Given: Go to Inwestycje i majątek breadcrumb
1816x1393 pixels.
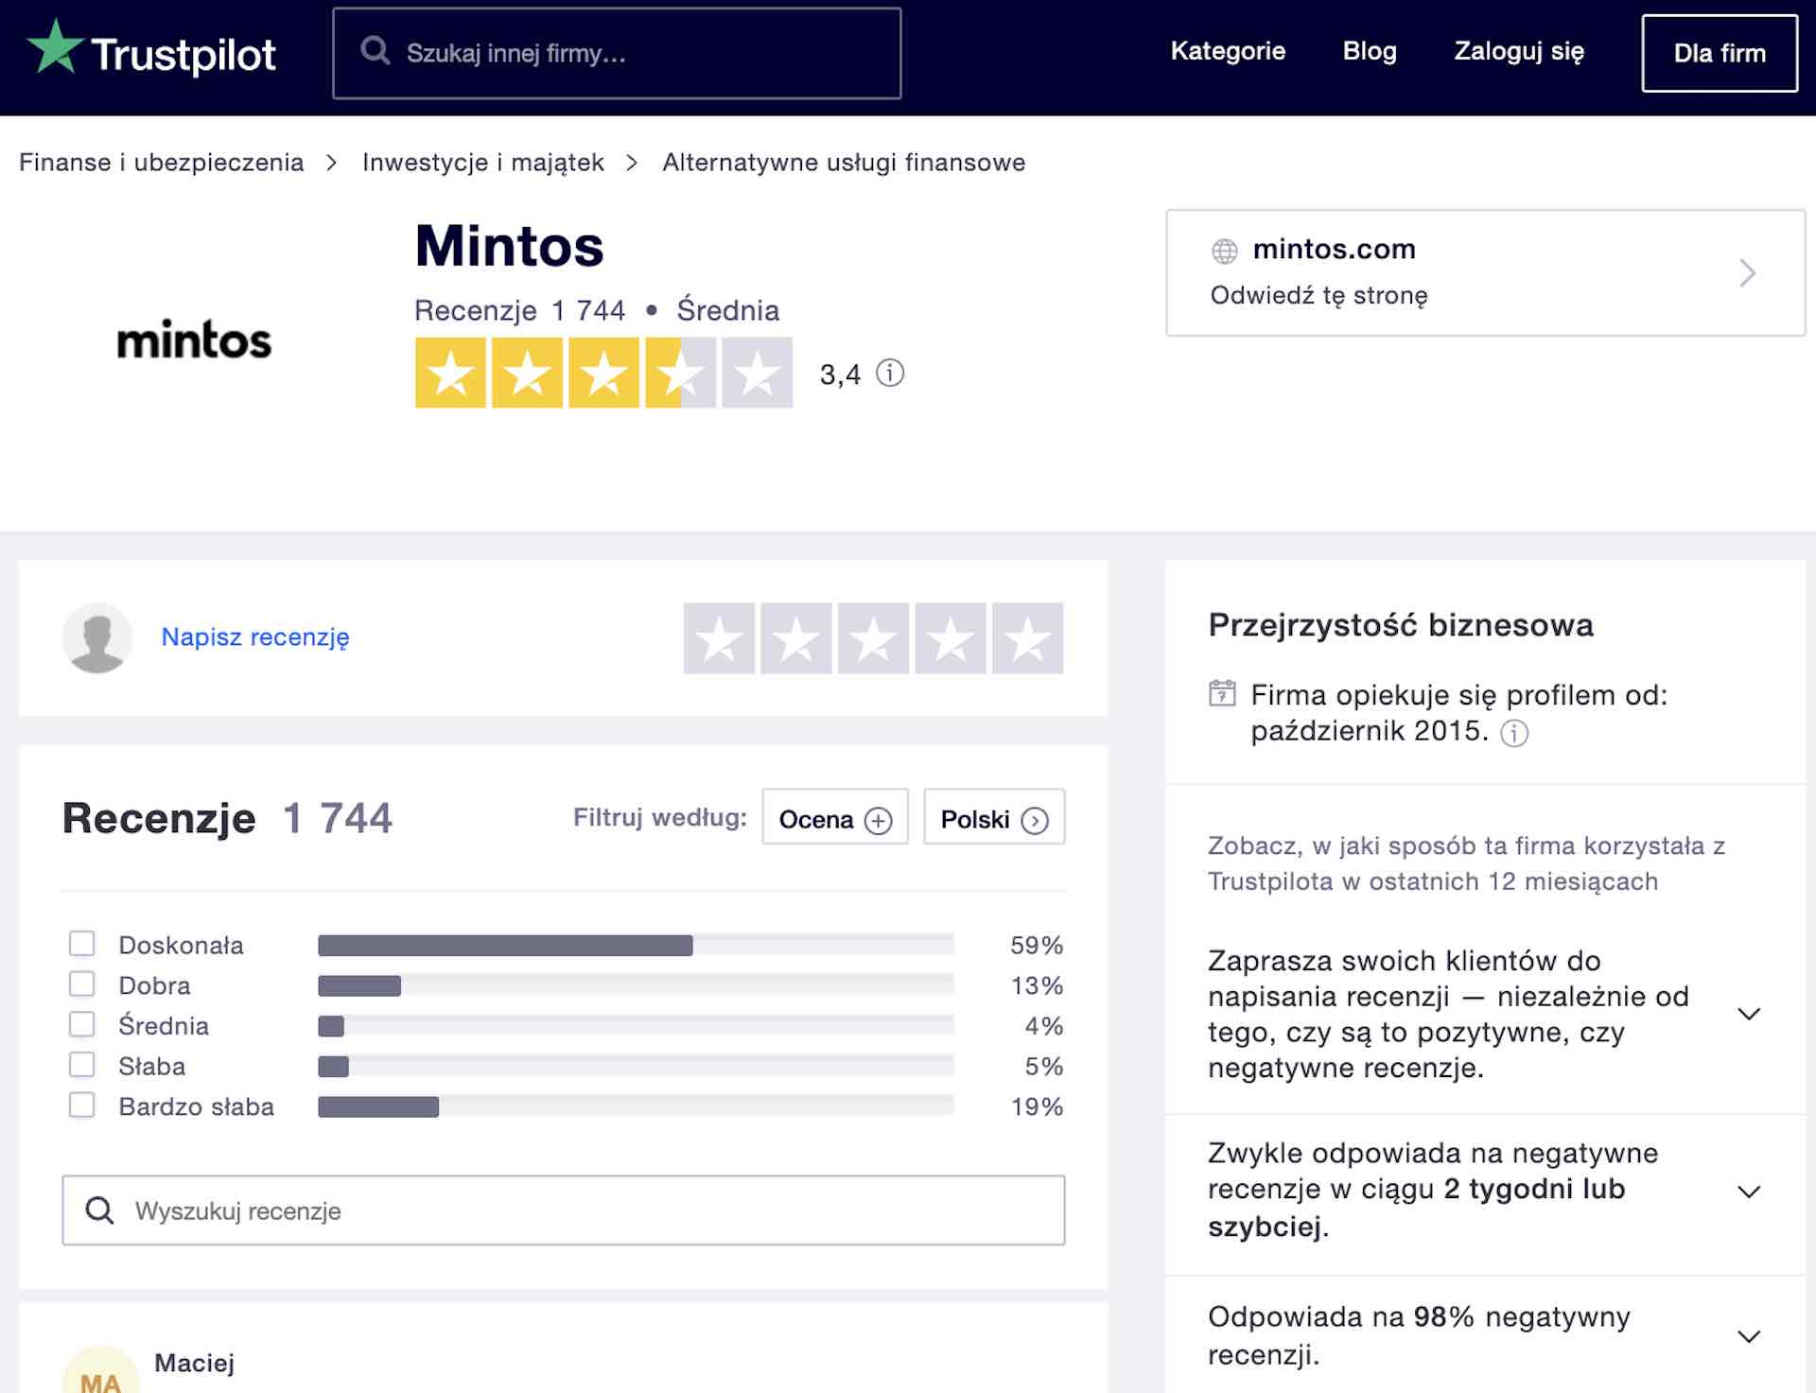Looking at the screenshot, I should pyautogui.click(x=483, y=163).
